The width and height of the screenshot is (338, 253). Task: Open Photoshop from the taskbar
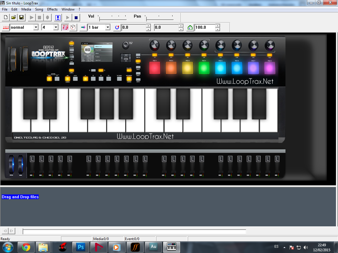(x=81, y=247)
